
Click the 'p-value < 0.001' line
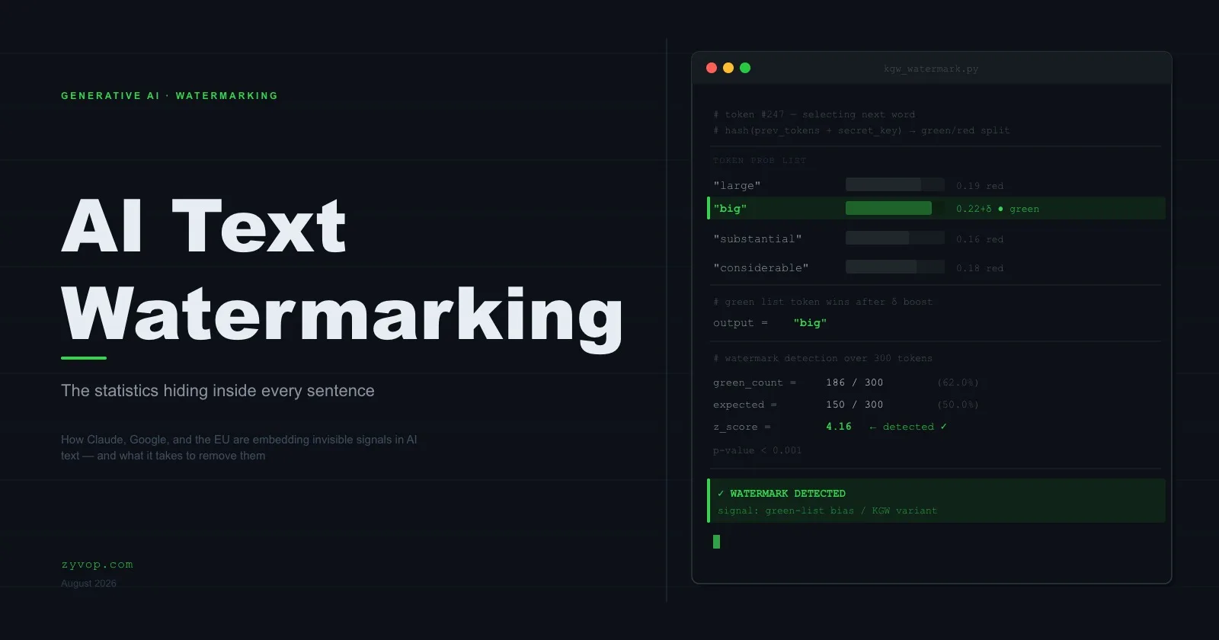coord(757,450)
